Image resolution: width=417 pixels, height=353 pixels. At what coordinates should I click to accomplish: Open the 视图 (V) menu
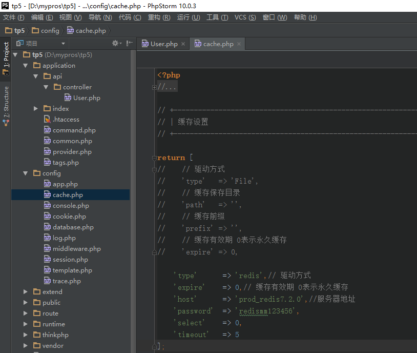[71, 17]
